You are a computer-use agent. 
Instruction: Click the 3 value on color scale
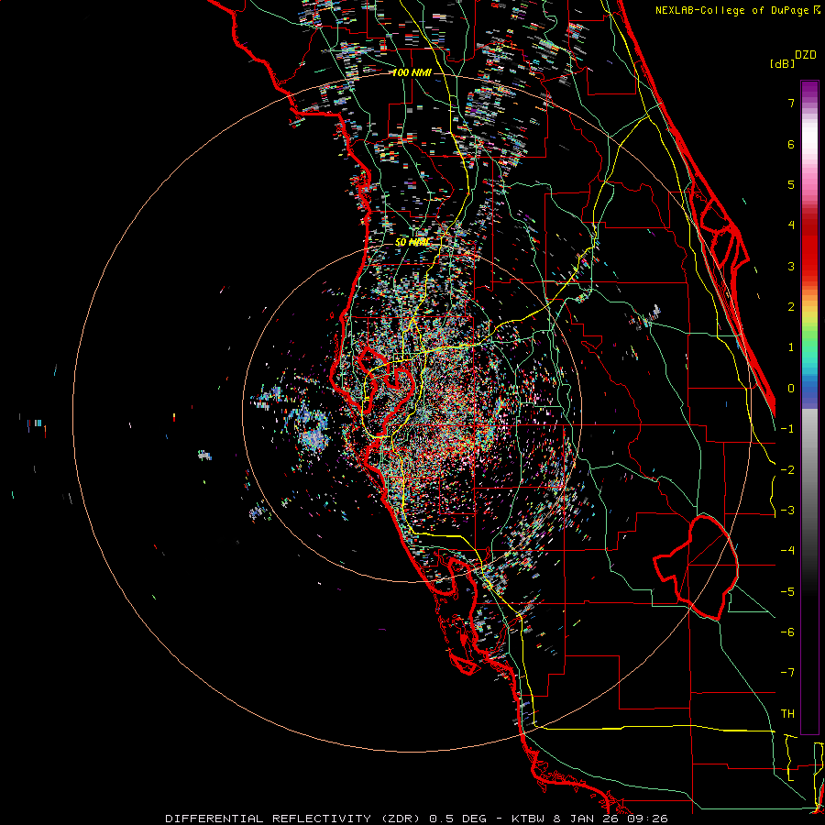pos(791,266)
